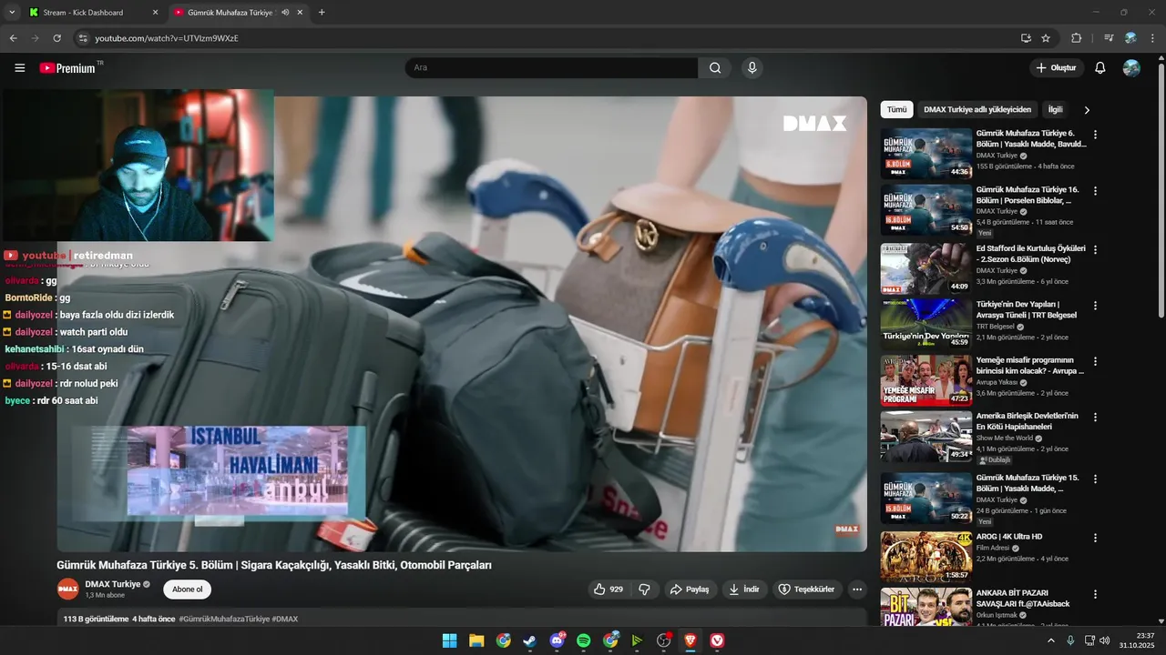Start voice search with microphone icon
Image resolution: width=1166 pixels, height=655 pixels.
coord(752,67)
